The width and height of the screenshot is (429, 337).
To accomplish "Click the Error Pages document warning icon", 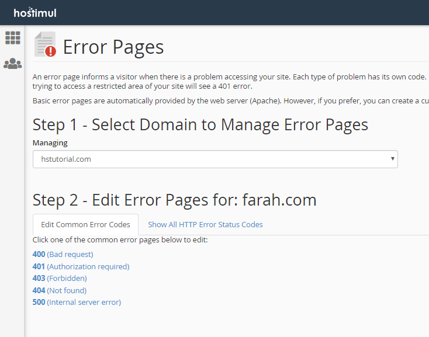I will pos(45,45).
